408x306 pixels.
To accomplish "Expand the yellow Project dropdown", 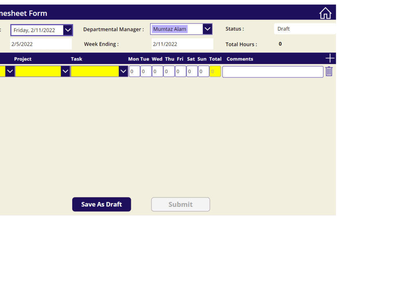I will click(x=65, y=71).
